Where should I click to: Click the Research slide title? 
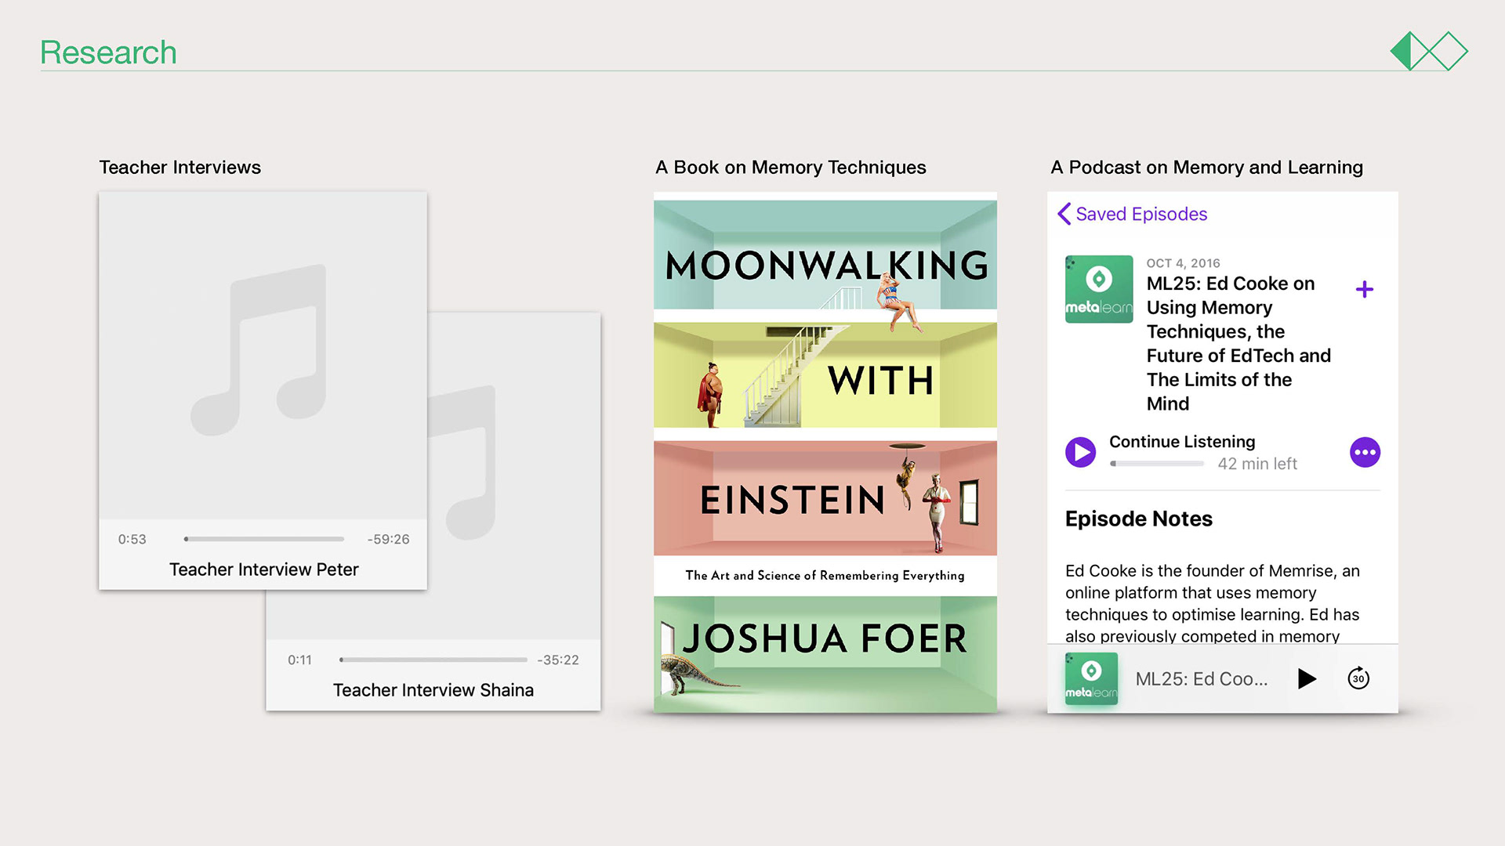tap(108, 52)
